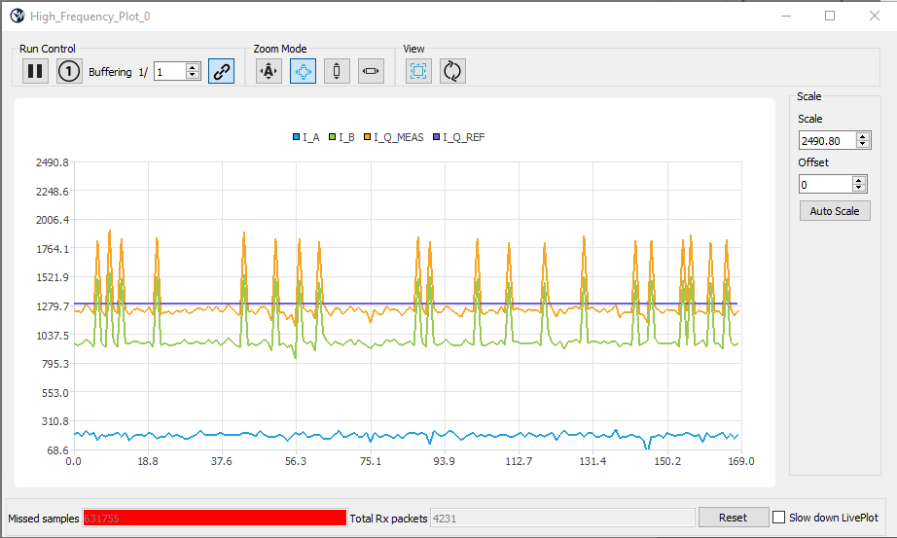
Task: Click the I_B legend entry
Action: (x=341, y=137)
